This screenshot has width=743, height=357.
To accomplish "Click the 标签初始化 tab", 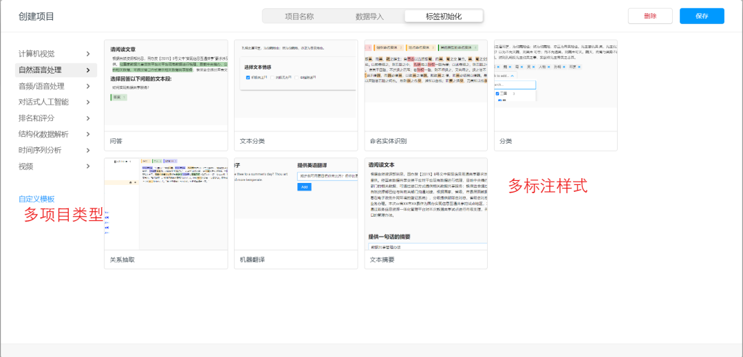I will 444,17.
